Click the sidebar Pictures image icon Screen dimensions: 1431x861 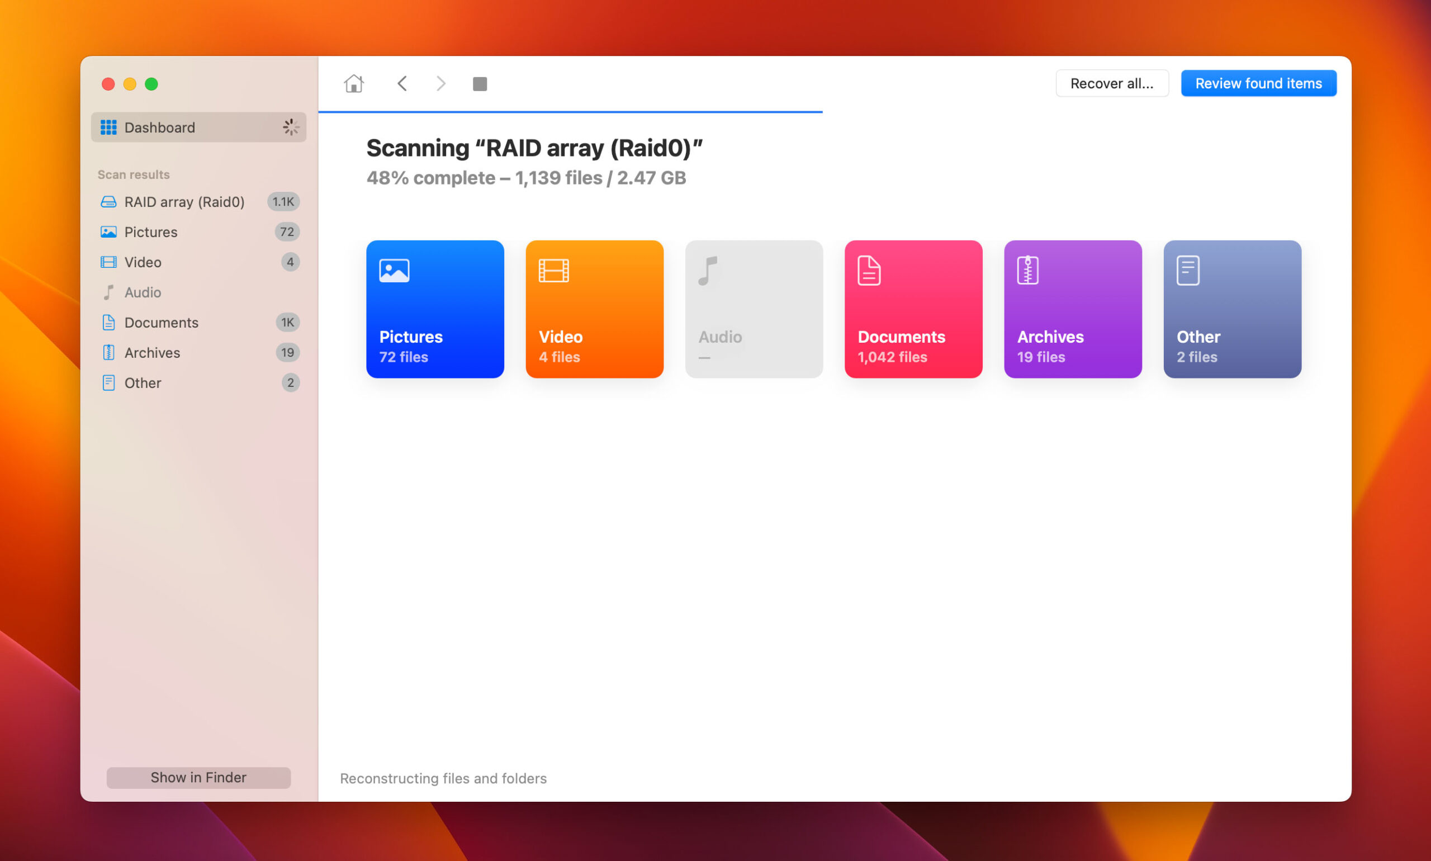pyautogui.click(x=108, y=231)
